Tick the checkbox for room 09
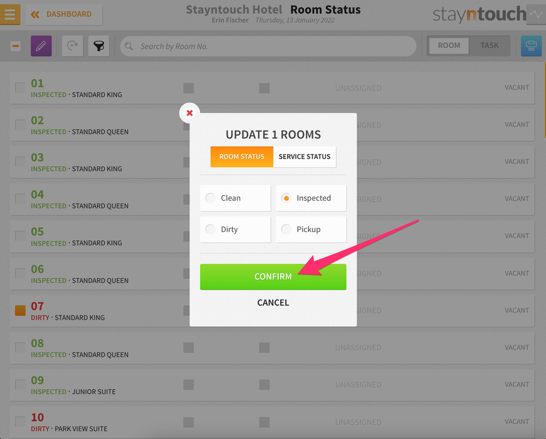This screenshot has width=546, height=439. pos(20,384)
